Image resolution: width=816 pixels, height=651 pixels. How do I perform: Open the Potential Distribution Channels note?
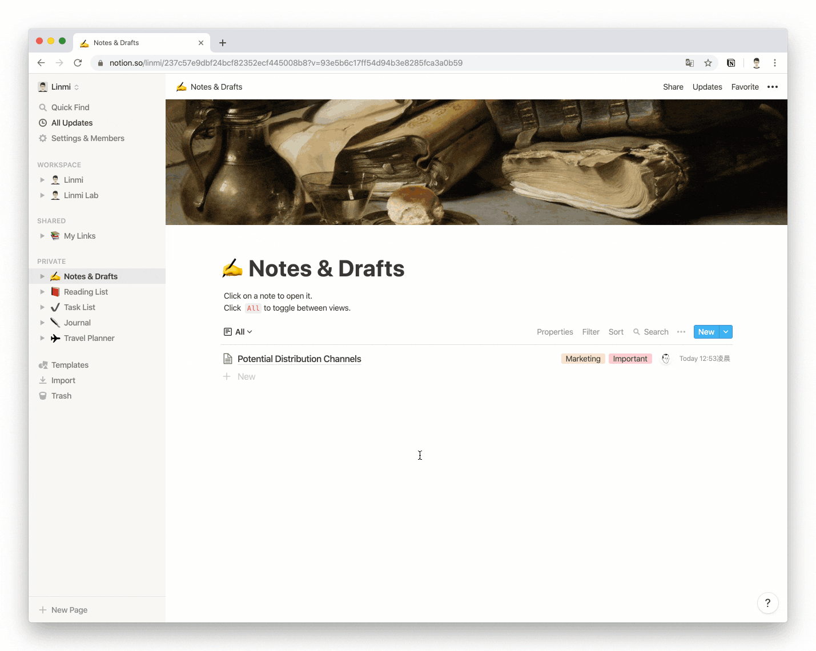click(x=299, y=359)
